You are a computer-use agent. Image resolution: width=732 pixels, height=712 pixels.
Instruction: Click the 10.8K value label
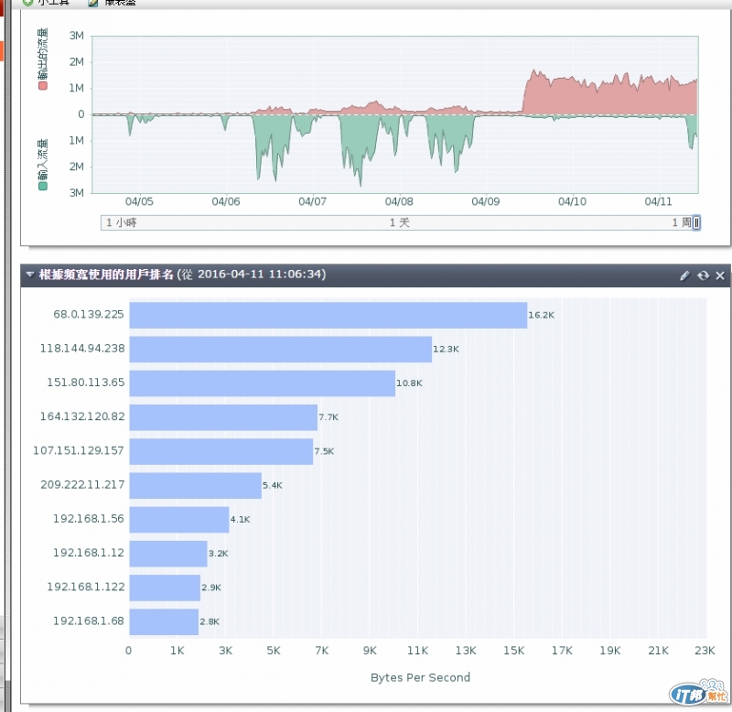409,383
